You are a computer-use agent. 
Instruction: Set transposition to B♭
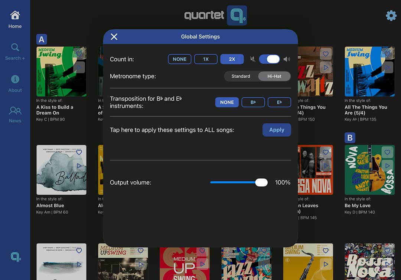pos(253,102)
